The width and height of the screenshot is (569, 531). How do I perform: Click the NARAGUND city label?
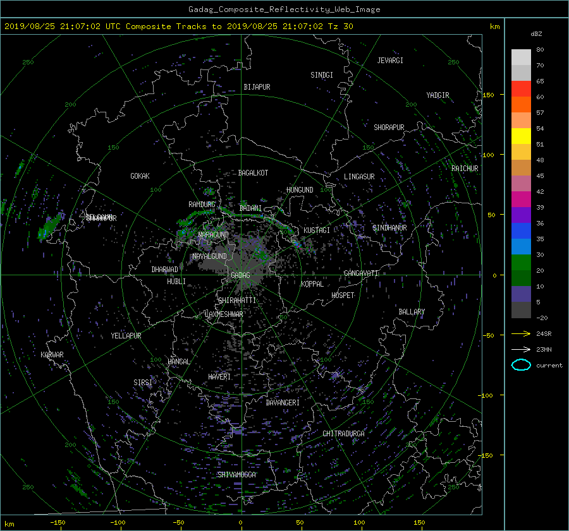pos(214,235)
